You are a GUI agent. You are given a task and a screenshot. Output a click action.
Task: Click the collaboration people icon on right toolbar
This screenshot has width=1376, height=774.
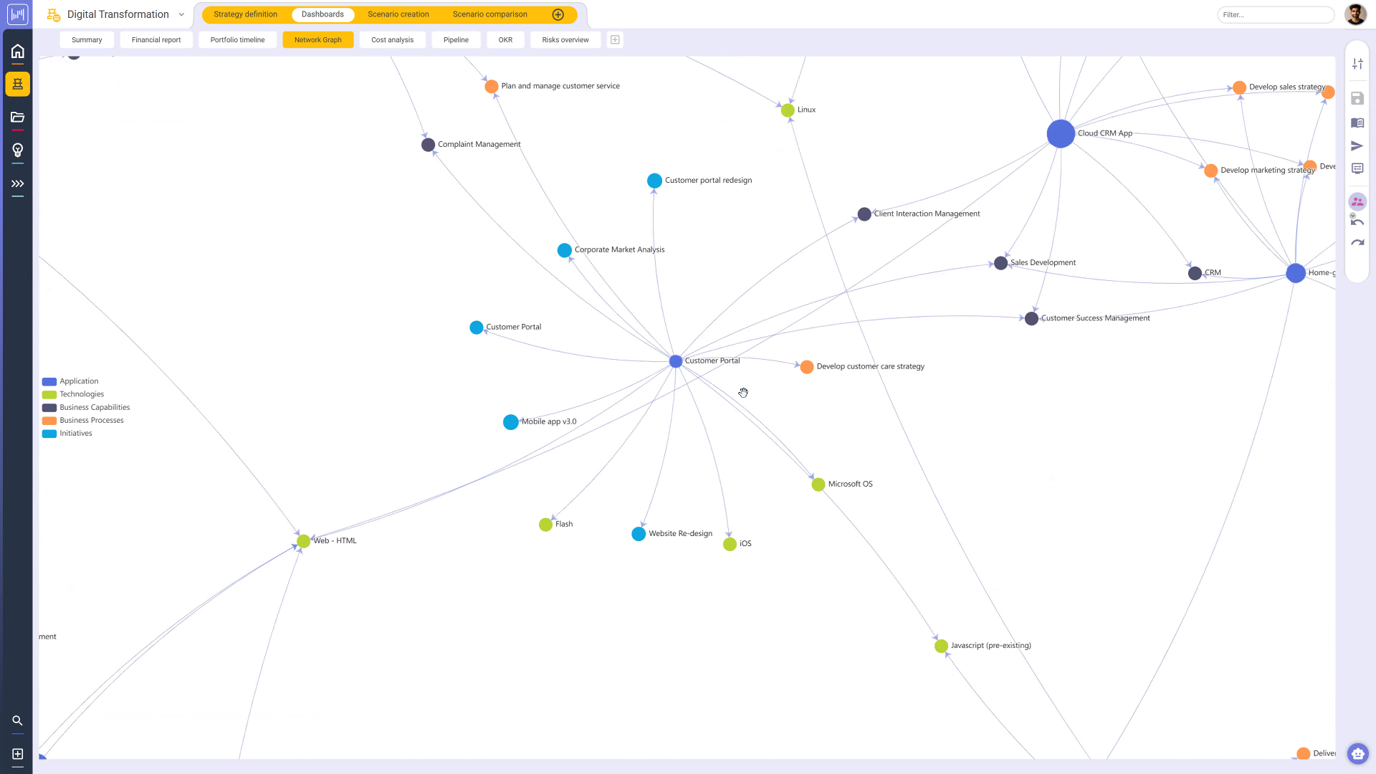click(1357, 201)
